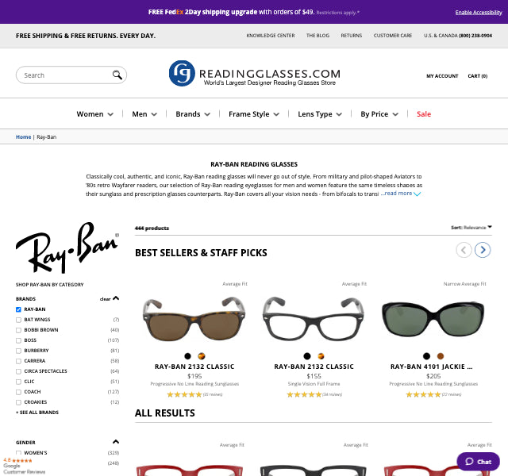Open the By Price dropdown menu
The width and height of the screenshot is (508, 476).
379,114
